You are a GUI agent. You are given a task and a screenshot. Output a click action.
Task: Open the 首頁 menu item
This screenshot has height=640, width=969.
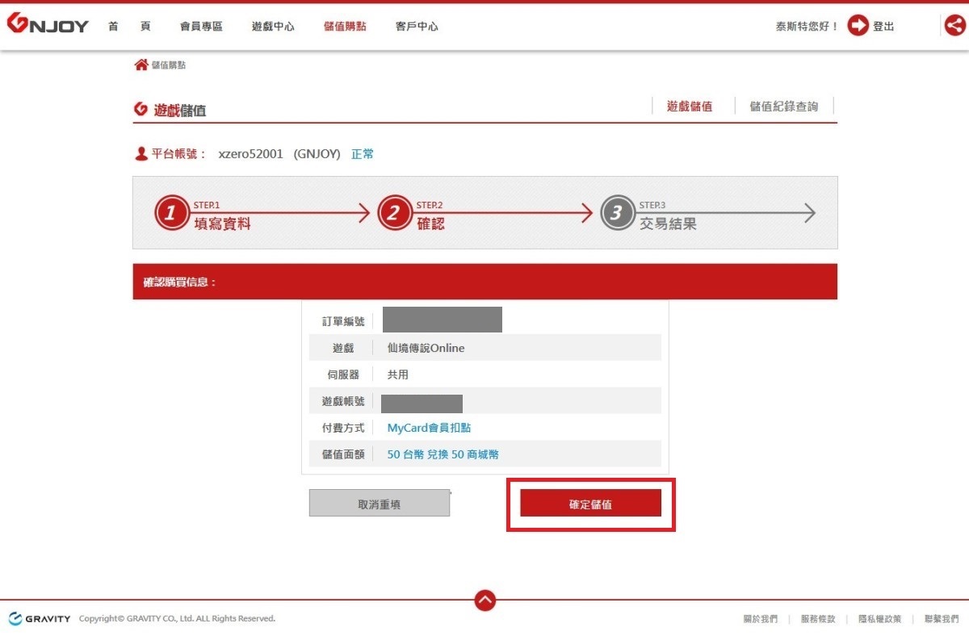pos(129,26)
